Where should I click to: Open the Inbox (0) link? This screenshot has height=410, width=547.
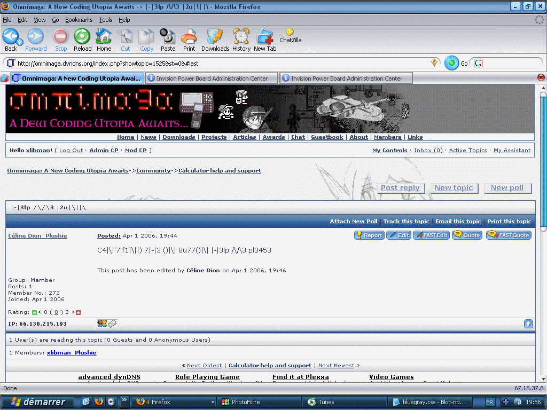pos(428,150)
